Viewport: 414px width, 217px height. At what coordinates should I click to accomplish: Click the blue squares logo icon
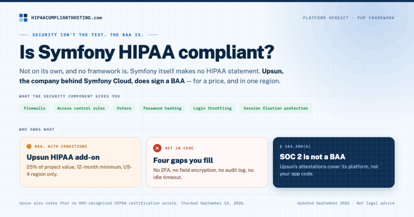pos(23,18)
